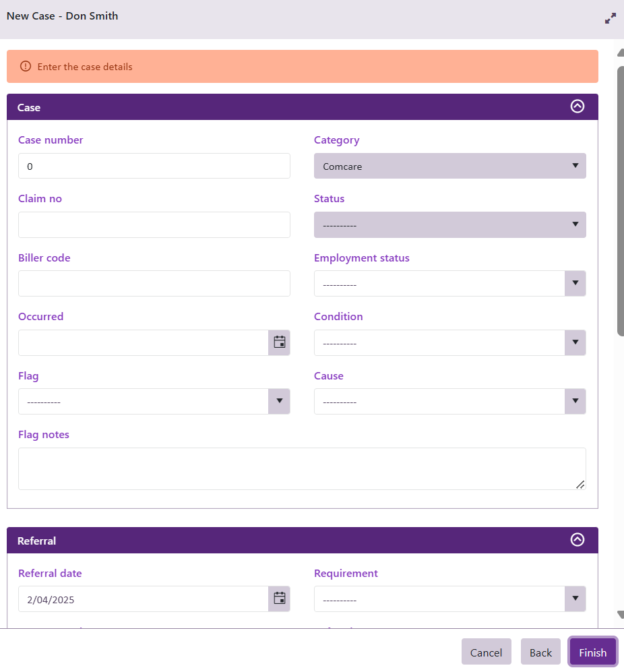Collapse the Referral section with chevron icon
This screenshot has width=624, height=672.
click(x=577, y=540)
